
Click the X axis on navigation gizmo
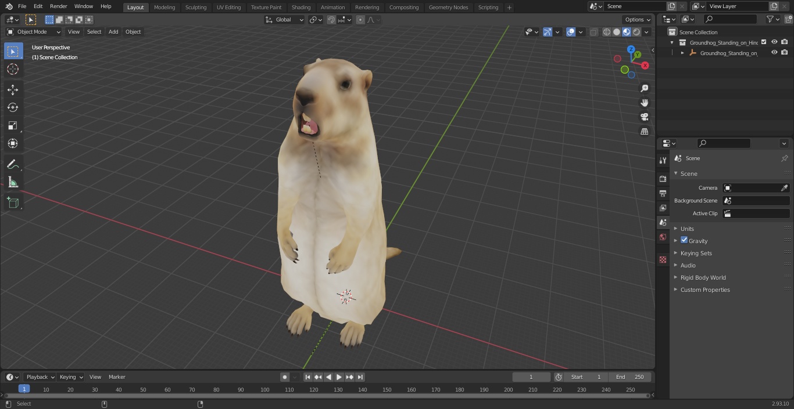pyautogui.click(x=645, y=66)
